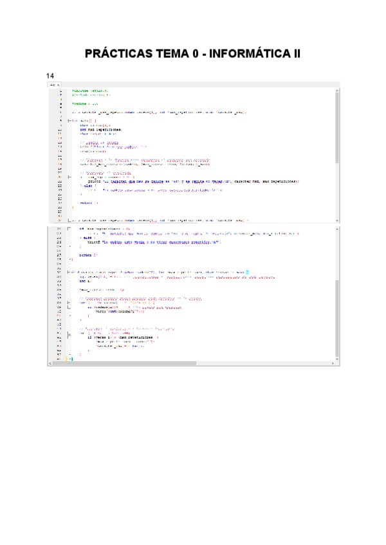Click horizontal scrollbar left arrow
The width and height of the screenshot is (386, 545).
pyautogui.click(x=50, y=364)
